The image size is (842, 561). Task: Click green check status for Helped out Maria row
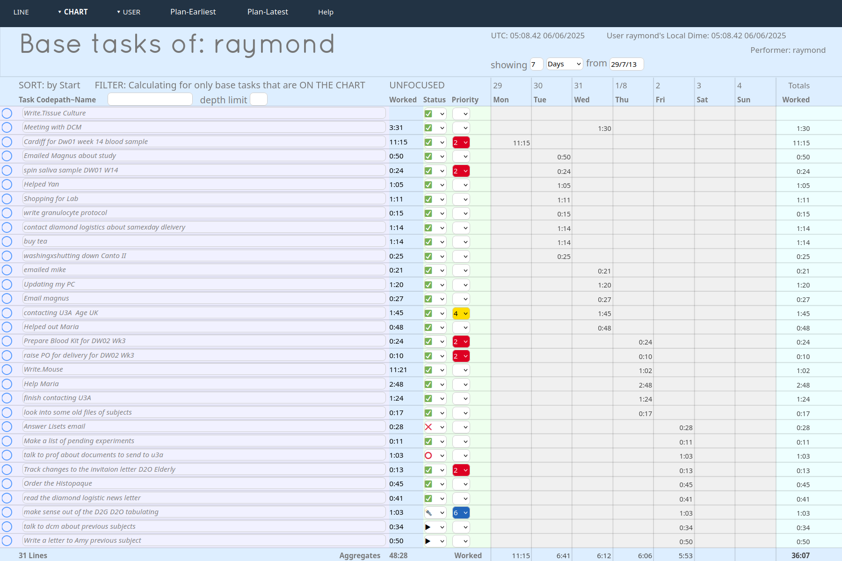pyautogui.click(x=428, y=327)
